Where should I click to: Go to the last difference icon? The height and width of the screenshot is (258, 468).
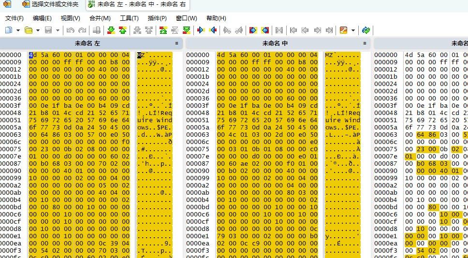[x=186, y=30]
